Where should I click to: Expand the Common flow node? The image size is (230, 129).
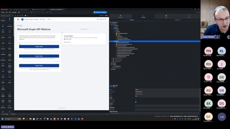(x=112, y=25)
